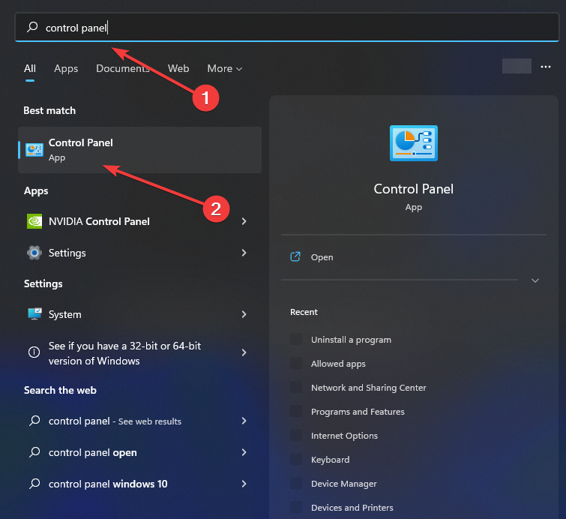
Task: Click the Settings gear icon in Apps list
Action: coord(34,253)
